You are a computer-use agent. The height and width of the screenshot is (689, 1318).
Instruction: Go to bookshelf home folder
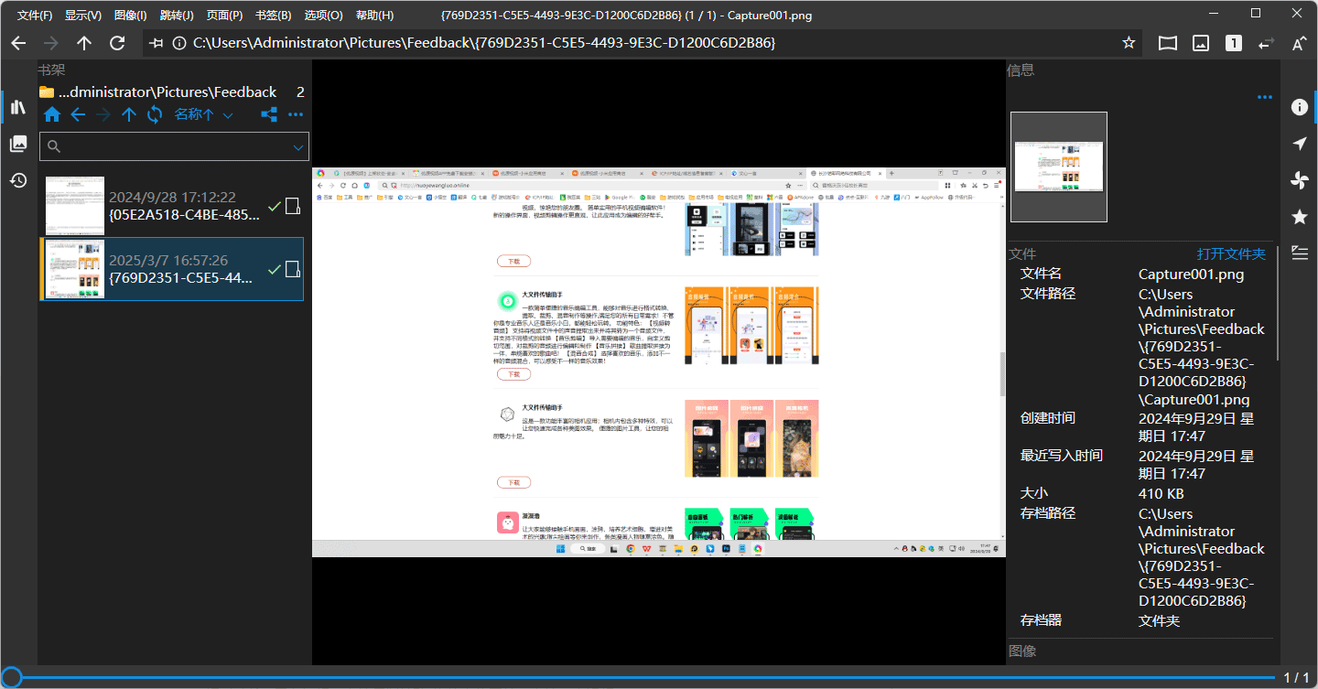point(52,114)
